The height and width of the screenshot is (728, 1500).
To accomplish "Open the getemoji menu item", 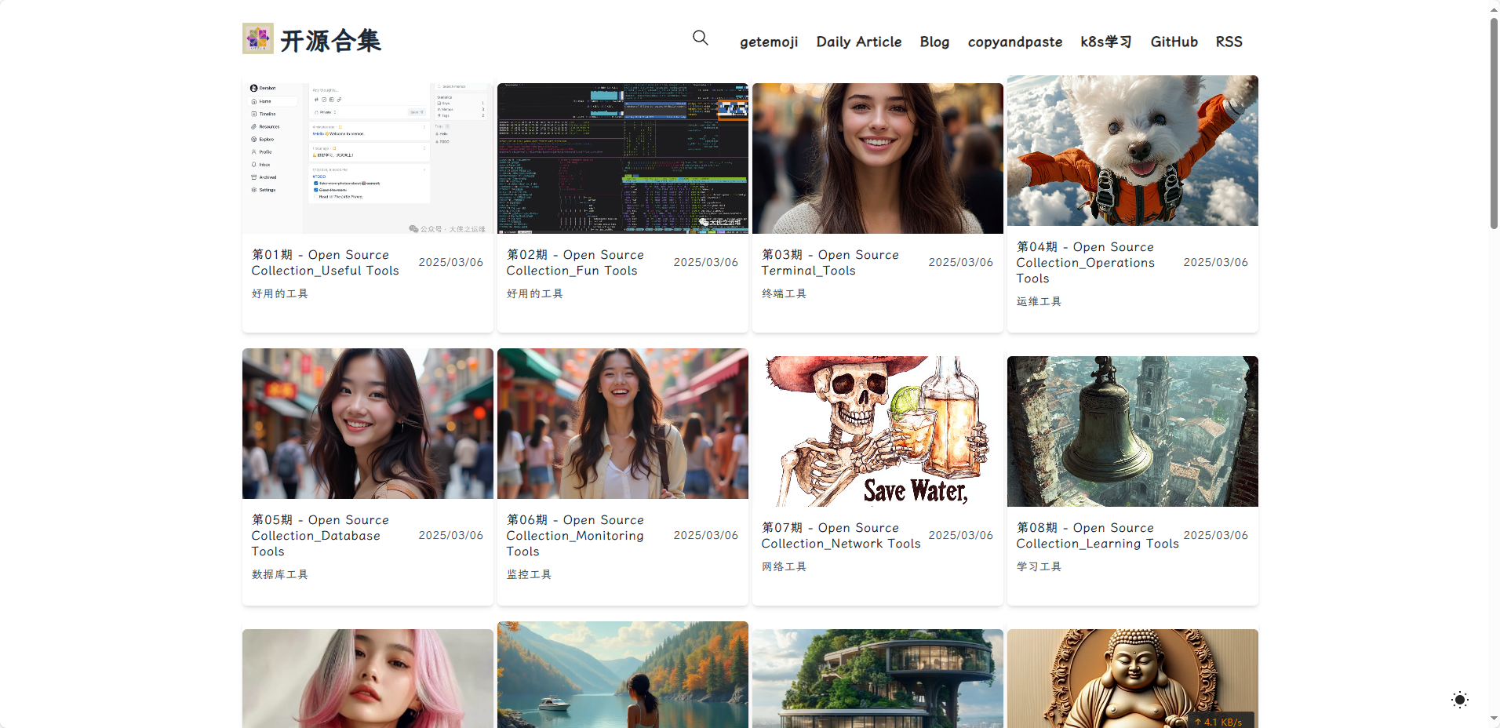I will (768, 42).
